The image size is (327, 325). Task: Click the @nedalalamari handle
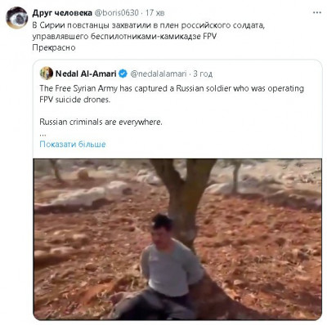pos(159,73)
